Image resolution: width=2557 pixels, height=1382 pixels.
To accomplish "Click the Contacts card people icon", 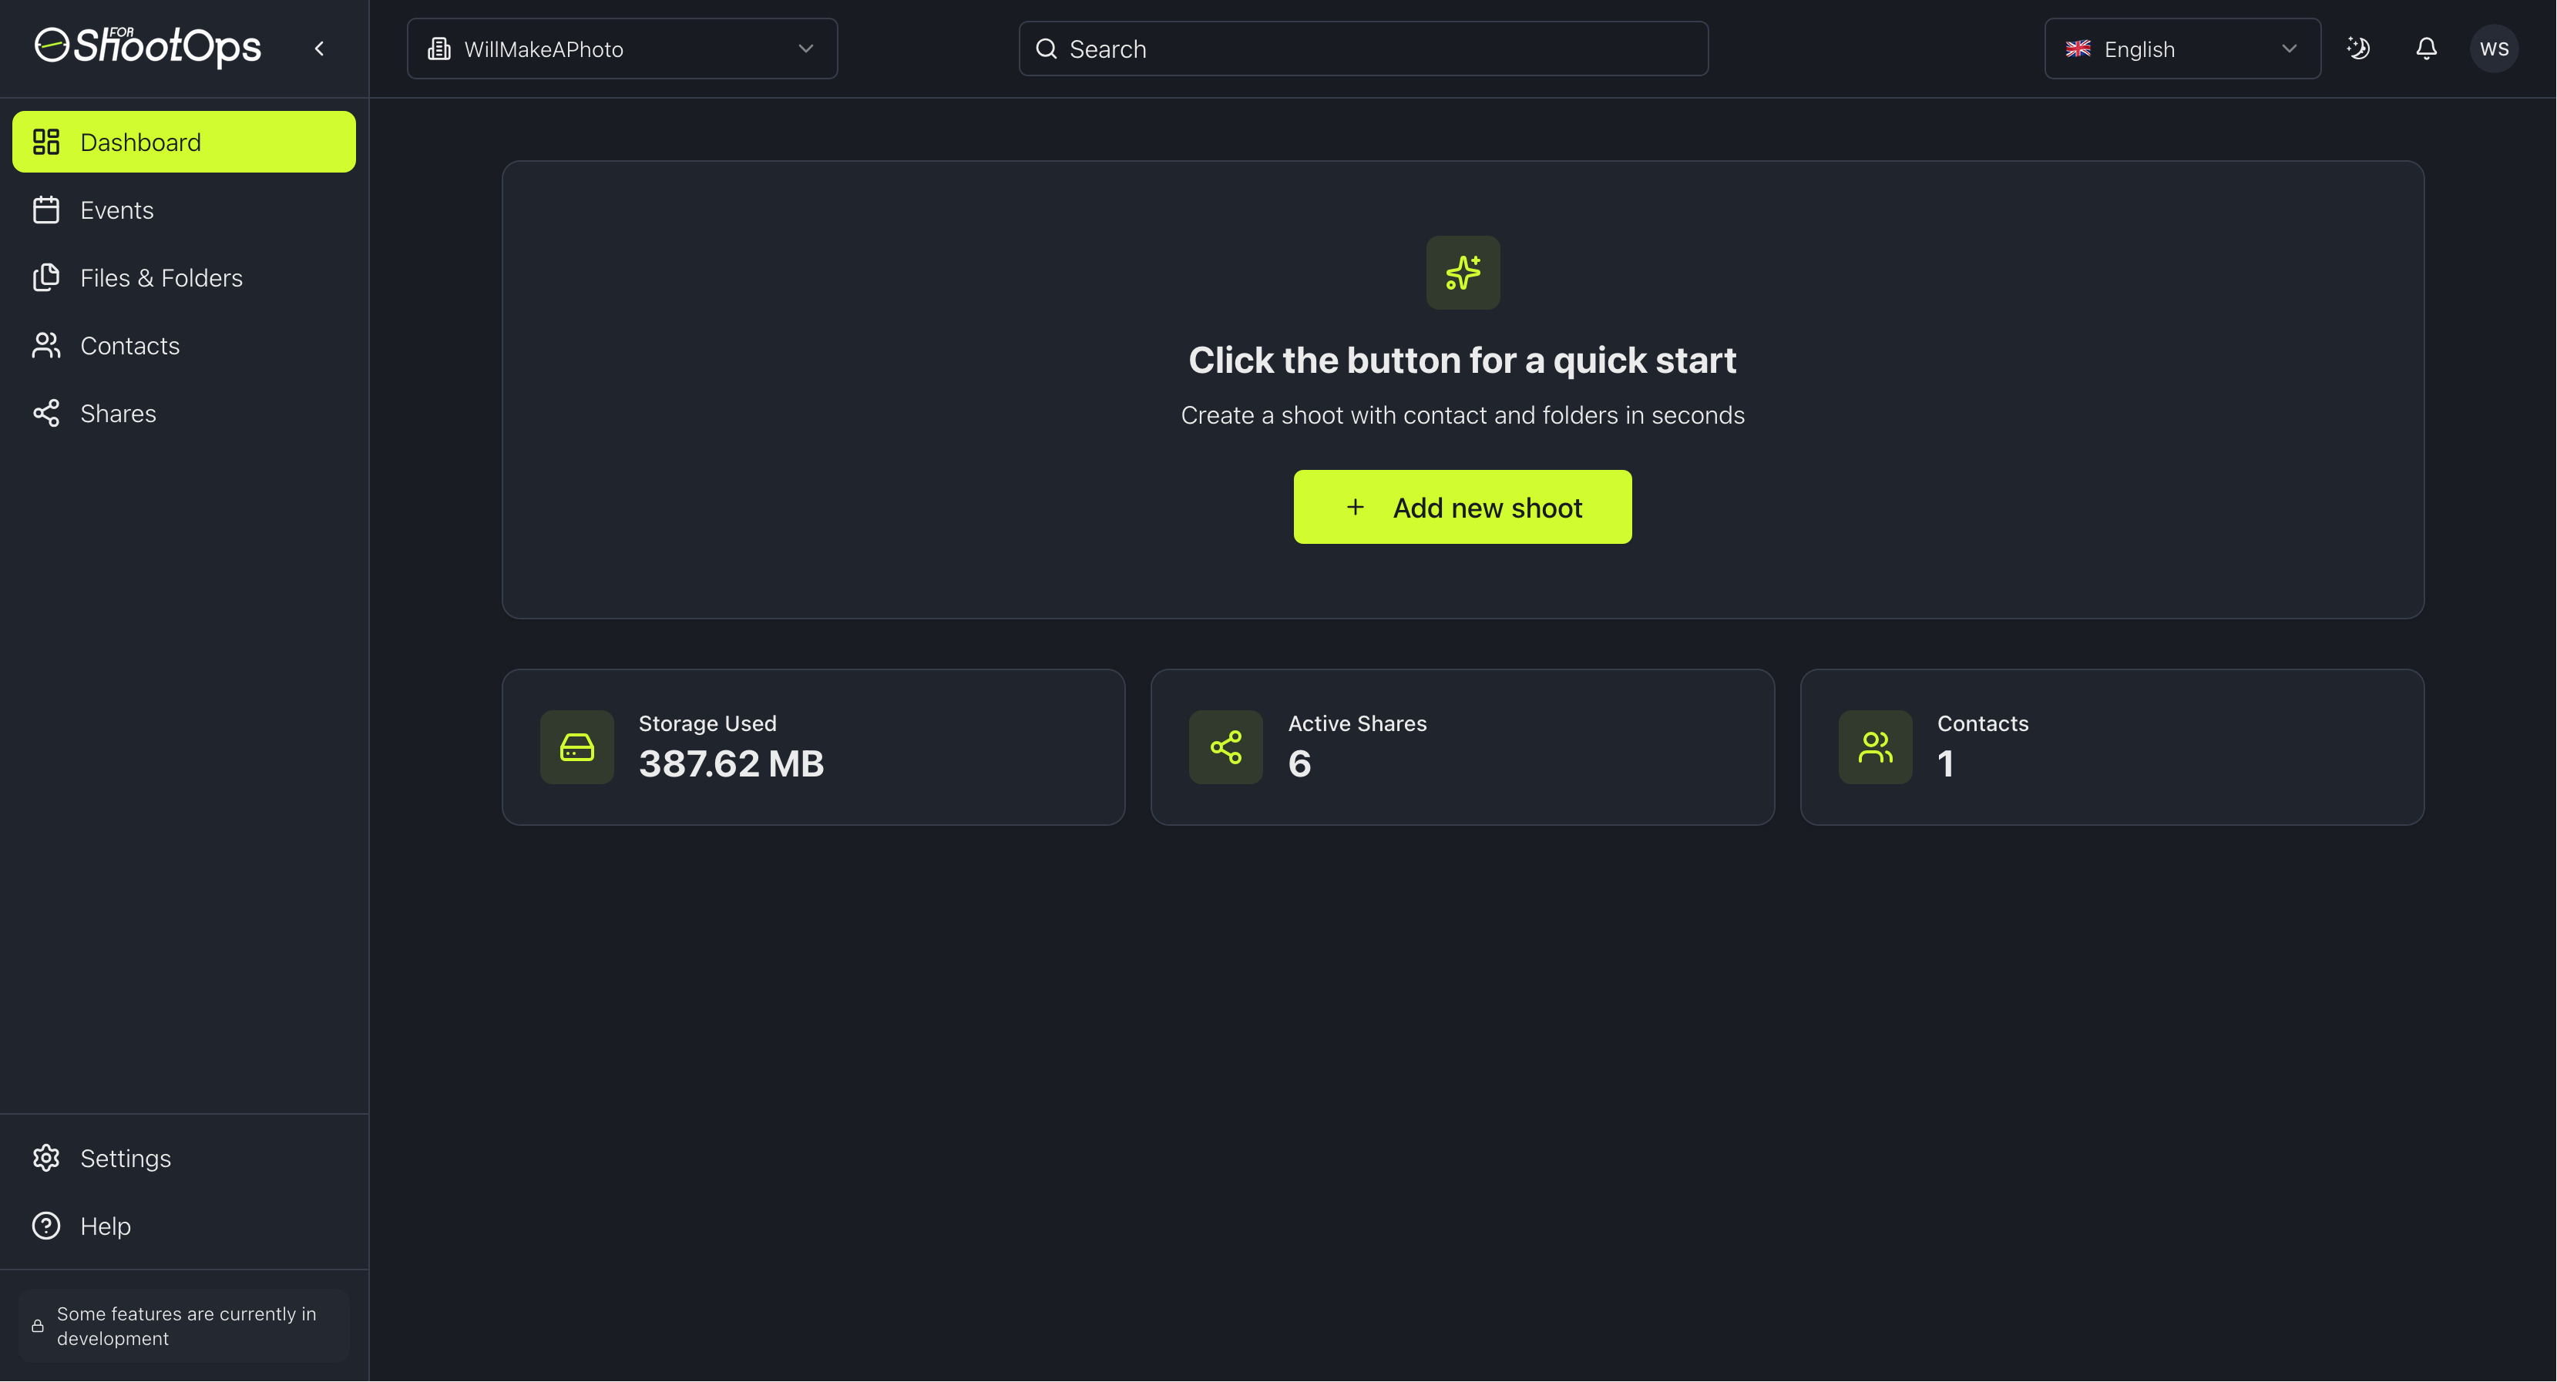I will pos(1874,747).
